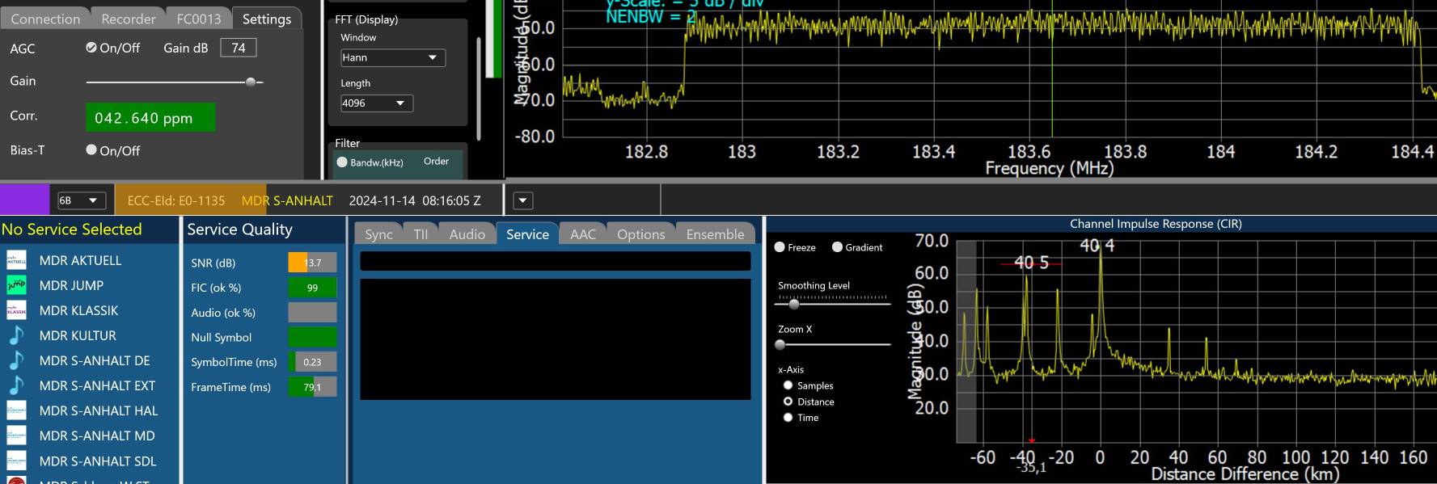Toggle the AGC On/Off option
1437x484 pixels.
(91, 48)
